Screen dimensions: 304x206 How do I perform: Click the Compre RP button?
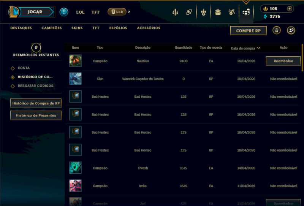click(249, 31)
